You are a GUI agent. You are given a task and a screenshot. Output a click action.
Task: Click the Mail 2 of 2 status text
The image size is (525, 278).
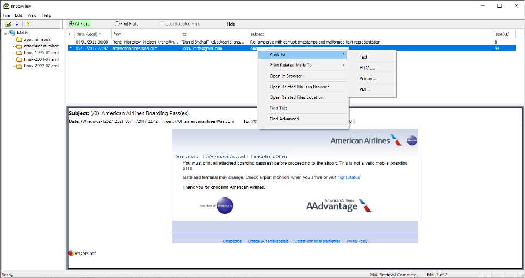pos(437,275)
